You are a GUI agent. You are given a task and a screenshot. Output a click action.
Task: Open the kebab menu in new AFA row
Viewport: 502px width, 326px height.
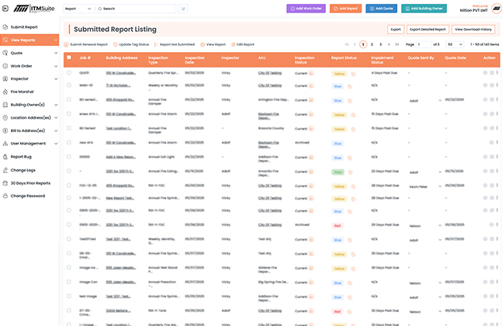click(x=497, y=142)
